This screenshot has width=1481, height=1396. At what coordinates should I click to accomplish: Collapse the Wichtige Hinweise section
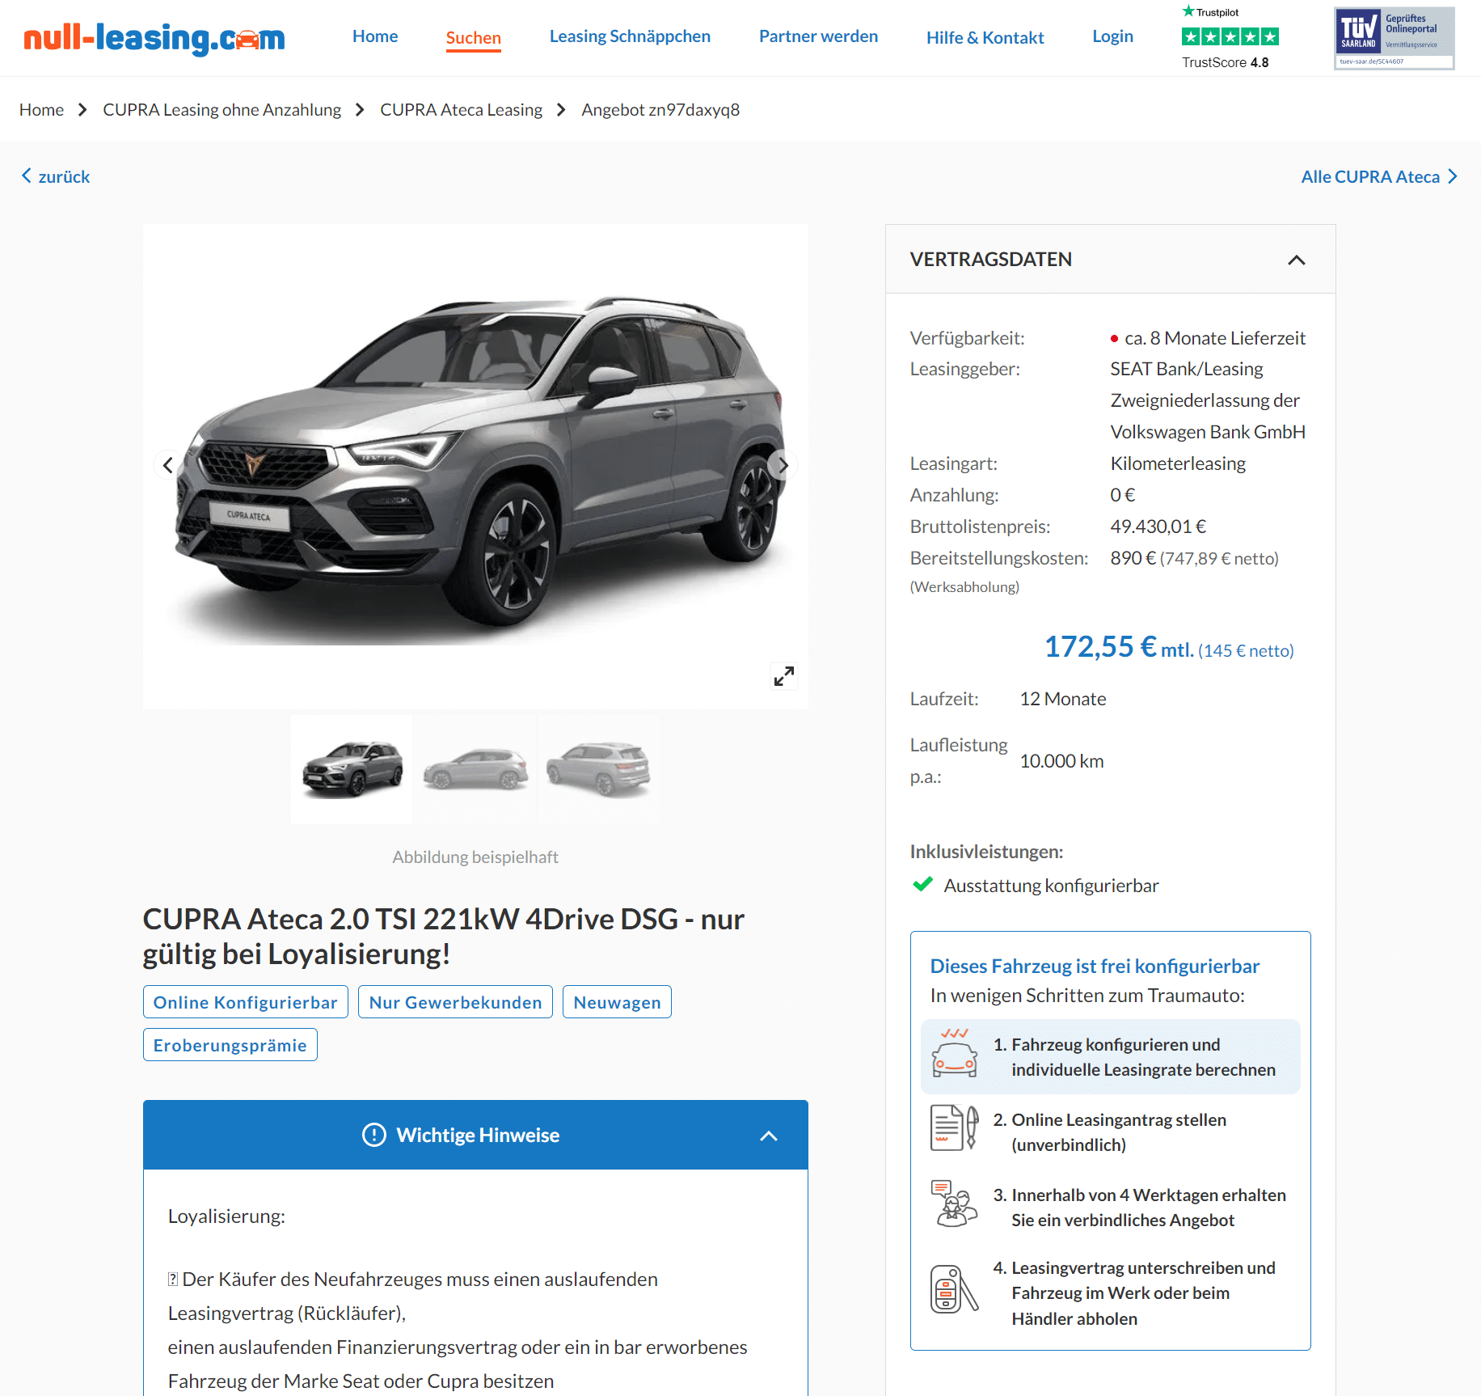click(x=769, y=1136)
